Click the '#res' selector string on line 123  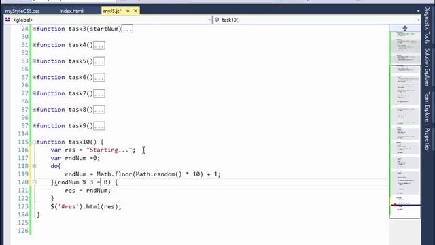(x=68, y=206)
